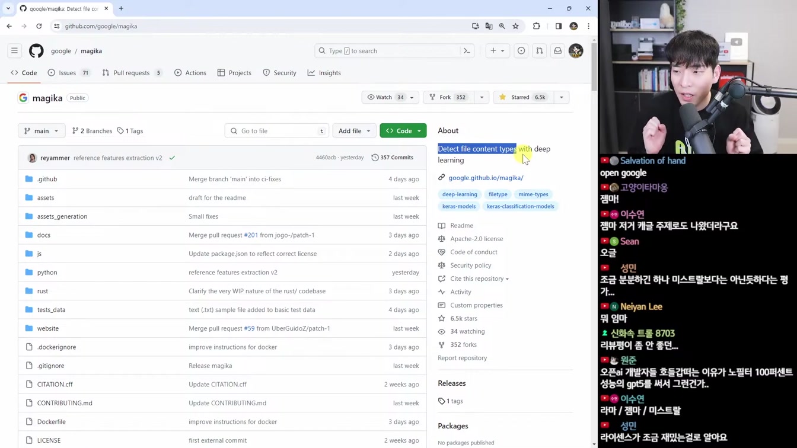
Task: Focus the Go to file field
Action: coord(277,131)
